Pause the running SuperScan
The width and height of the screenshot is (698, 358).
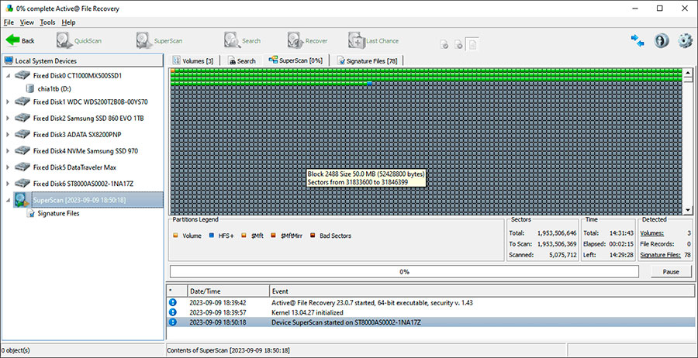[670, 272]
